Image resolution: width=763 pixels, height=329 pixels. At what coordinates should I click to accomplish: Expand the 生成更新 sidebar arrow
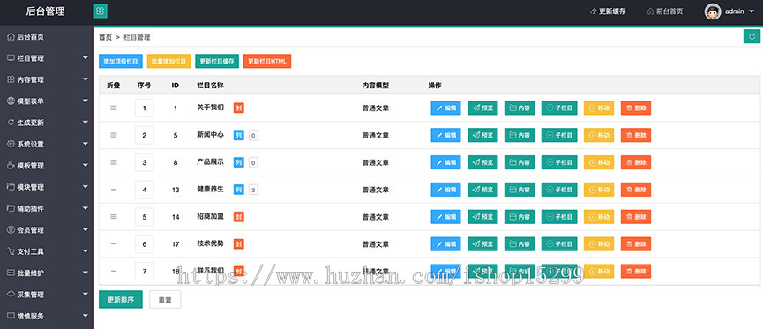click(86, 123)
